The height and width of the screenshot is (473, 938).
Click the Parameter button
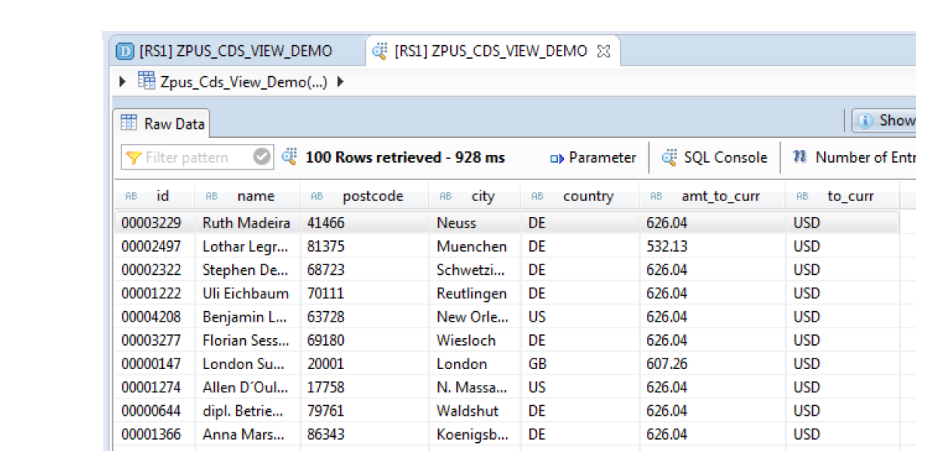coord(593,158)
